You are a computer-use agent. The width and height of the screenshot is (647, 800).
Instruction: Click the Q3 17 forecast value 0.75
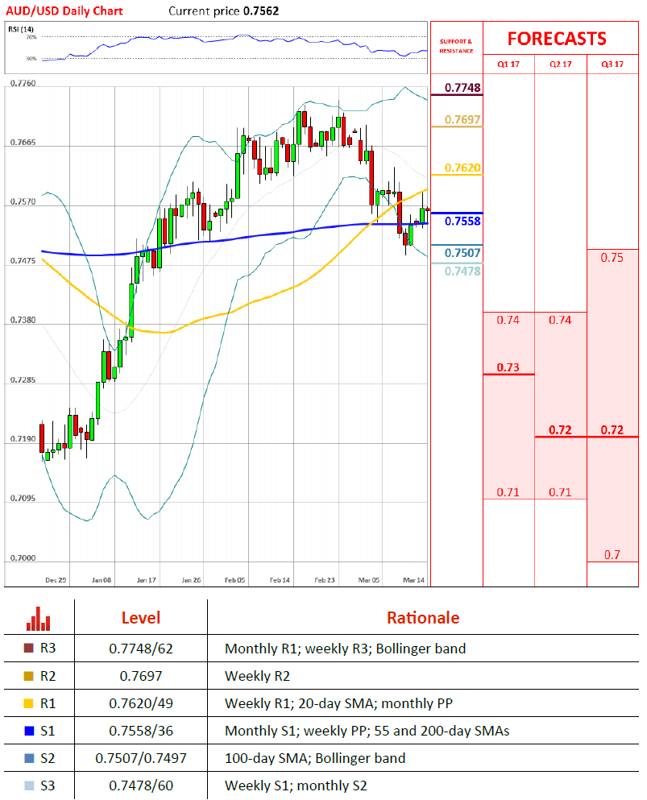[x=612, y=258]
